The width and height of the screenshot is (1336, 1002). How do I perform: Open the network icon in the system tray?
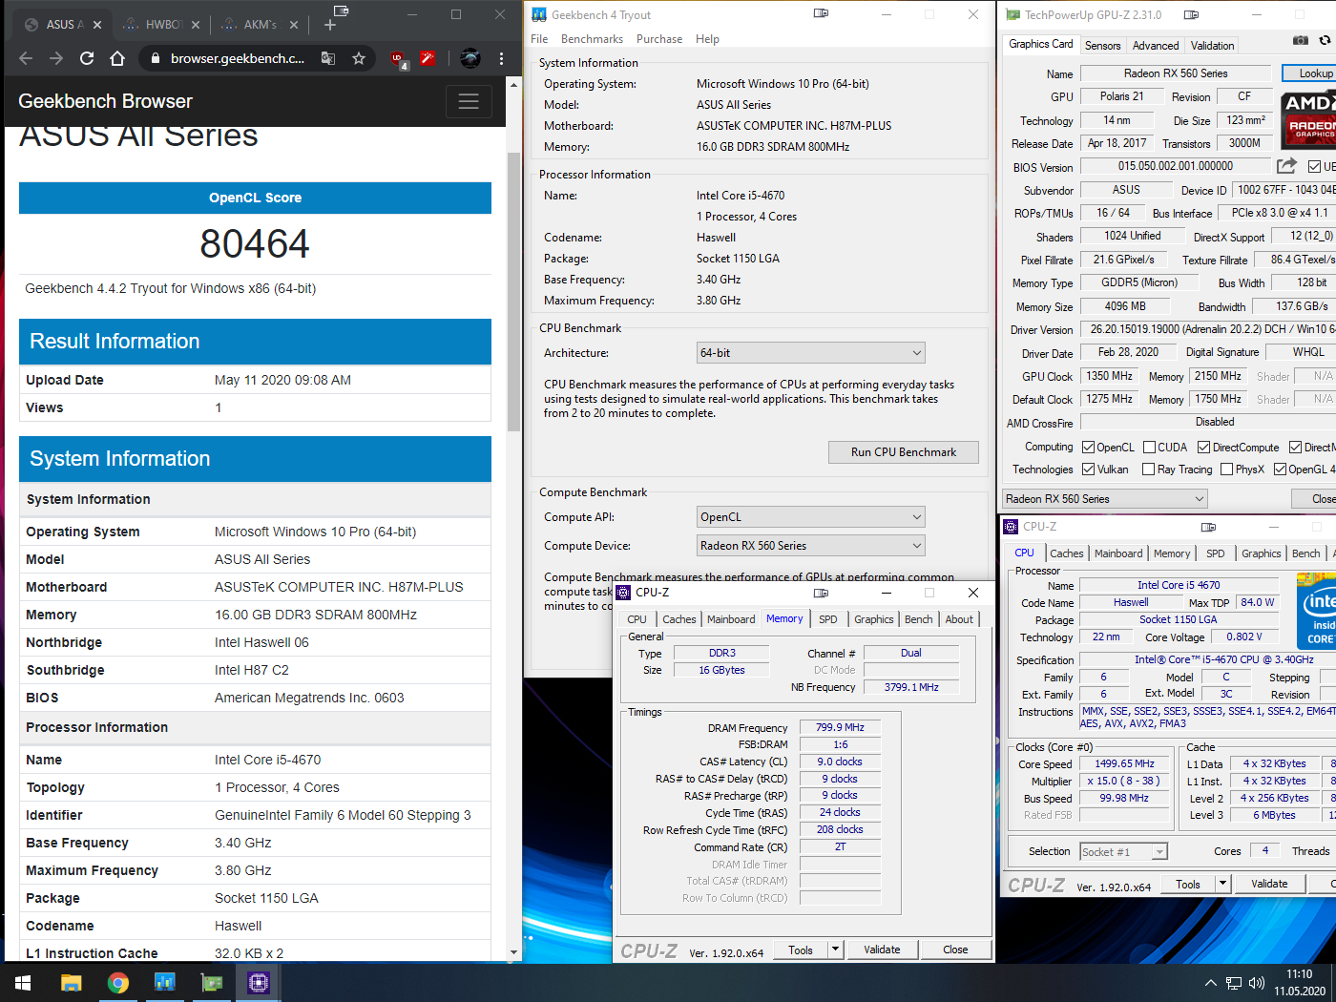click(1234, 983)
